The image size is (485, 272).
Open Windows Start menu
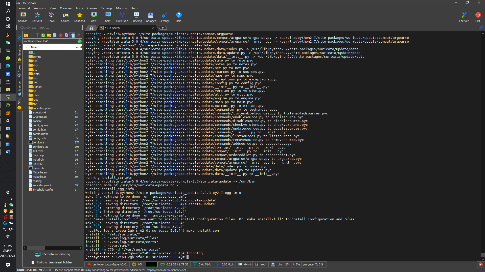click(x=8, y=4)
